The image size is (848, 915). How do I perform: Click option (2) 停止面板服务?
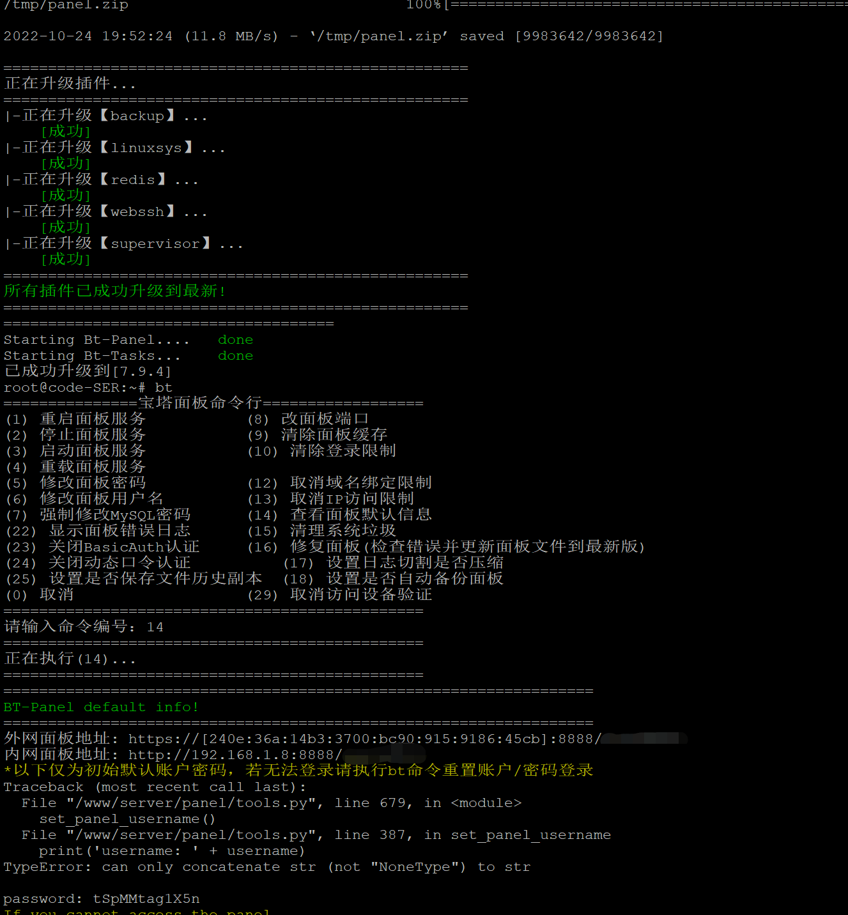(x=75, y=435)
